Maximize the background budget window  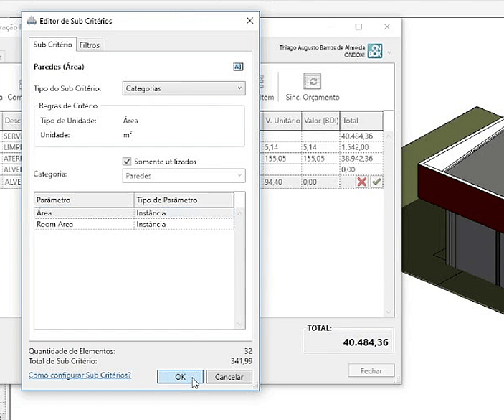358,27
